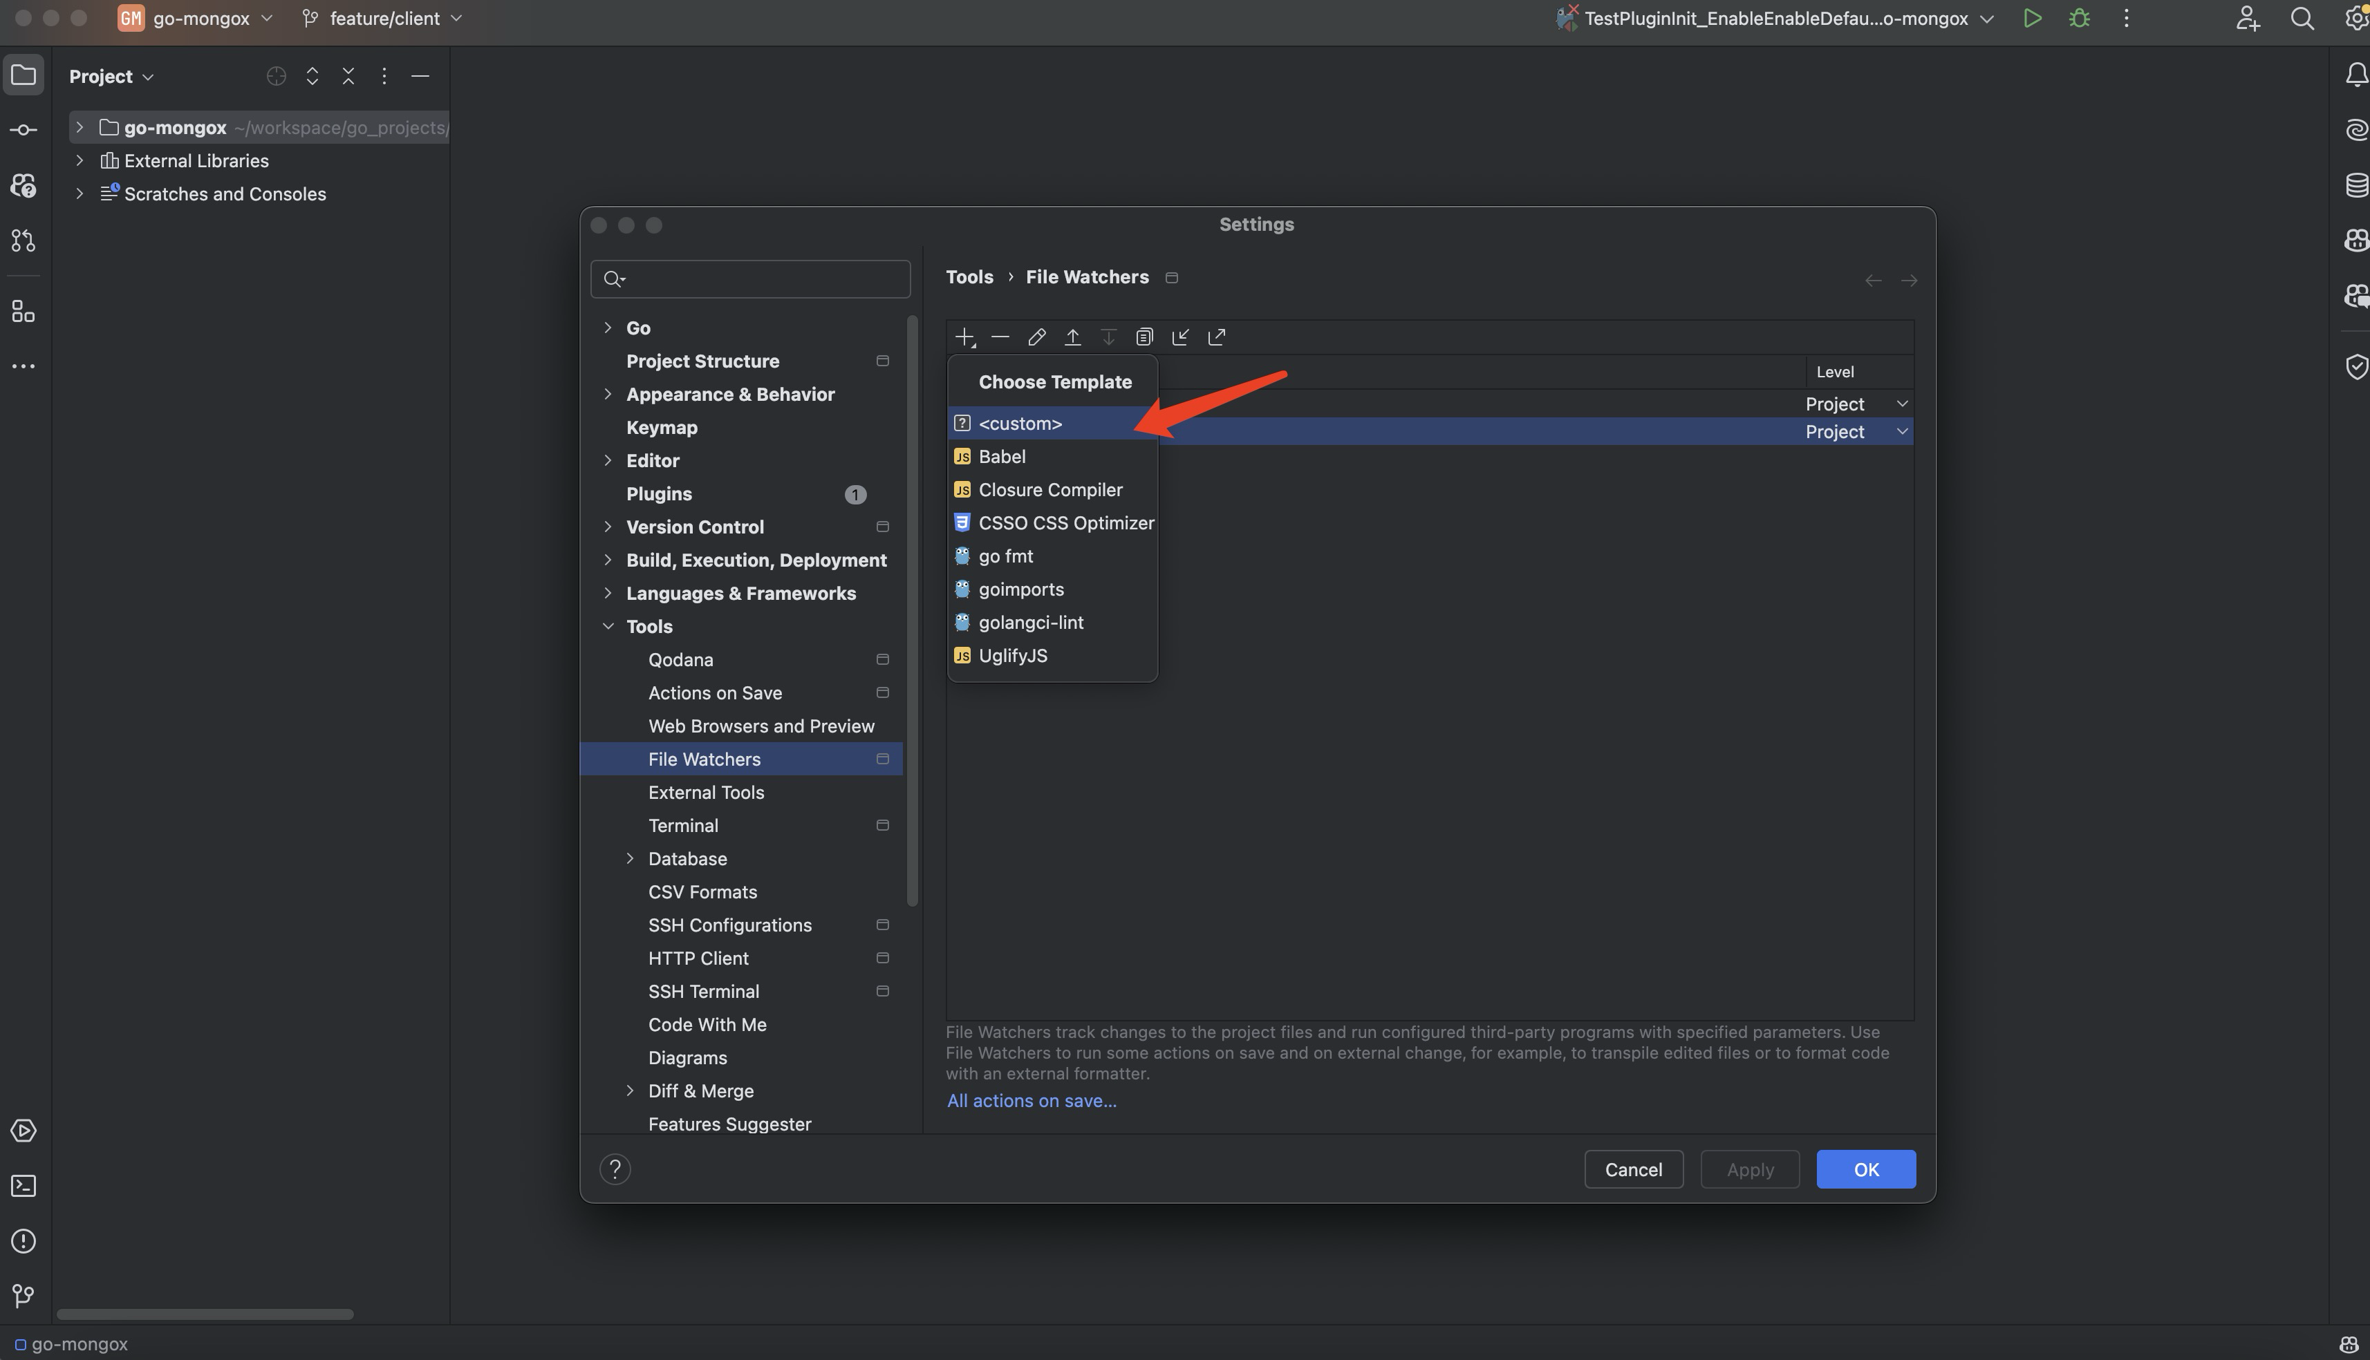Add a new file watcher

pyautogui.click(x=964, y=337)
